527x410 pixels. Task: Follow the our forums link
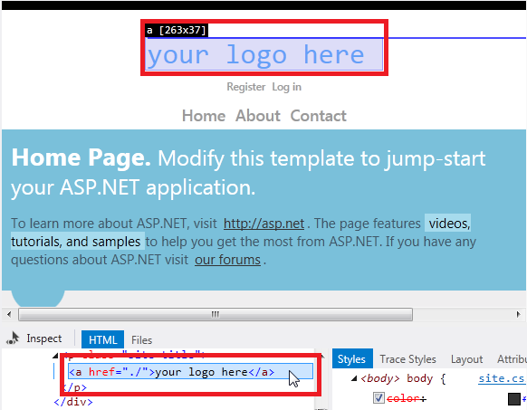point(227,260)
